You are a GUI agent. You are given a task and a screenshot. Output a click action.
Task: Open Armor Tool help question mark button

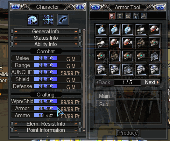(x=95, y=7)
